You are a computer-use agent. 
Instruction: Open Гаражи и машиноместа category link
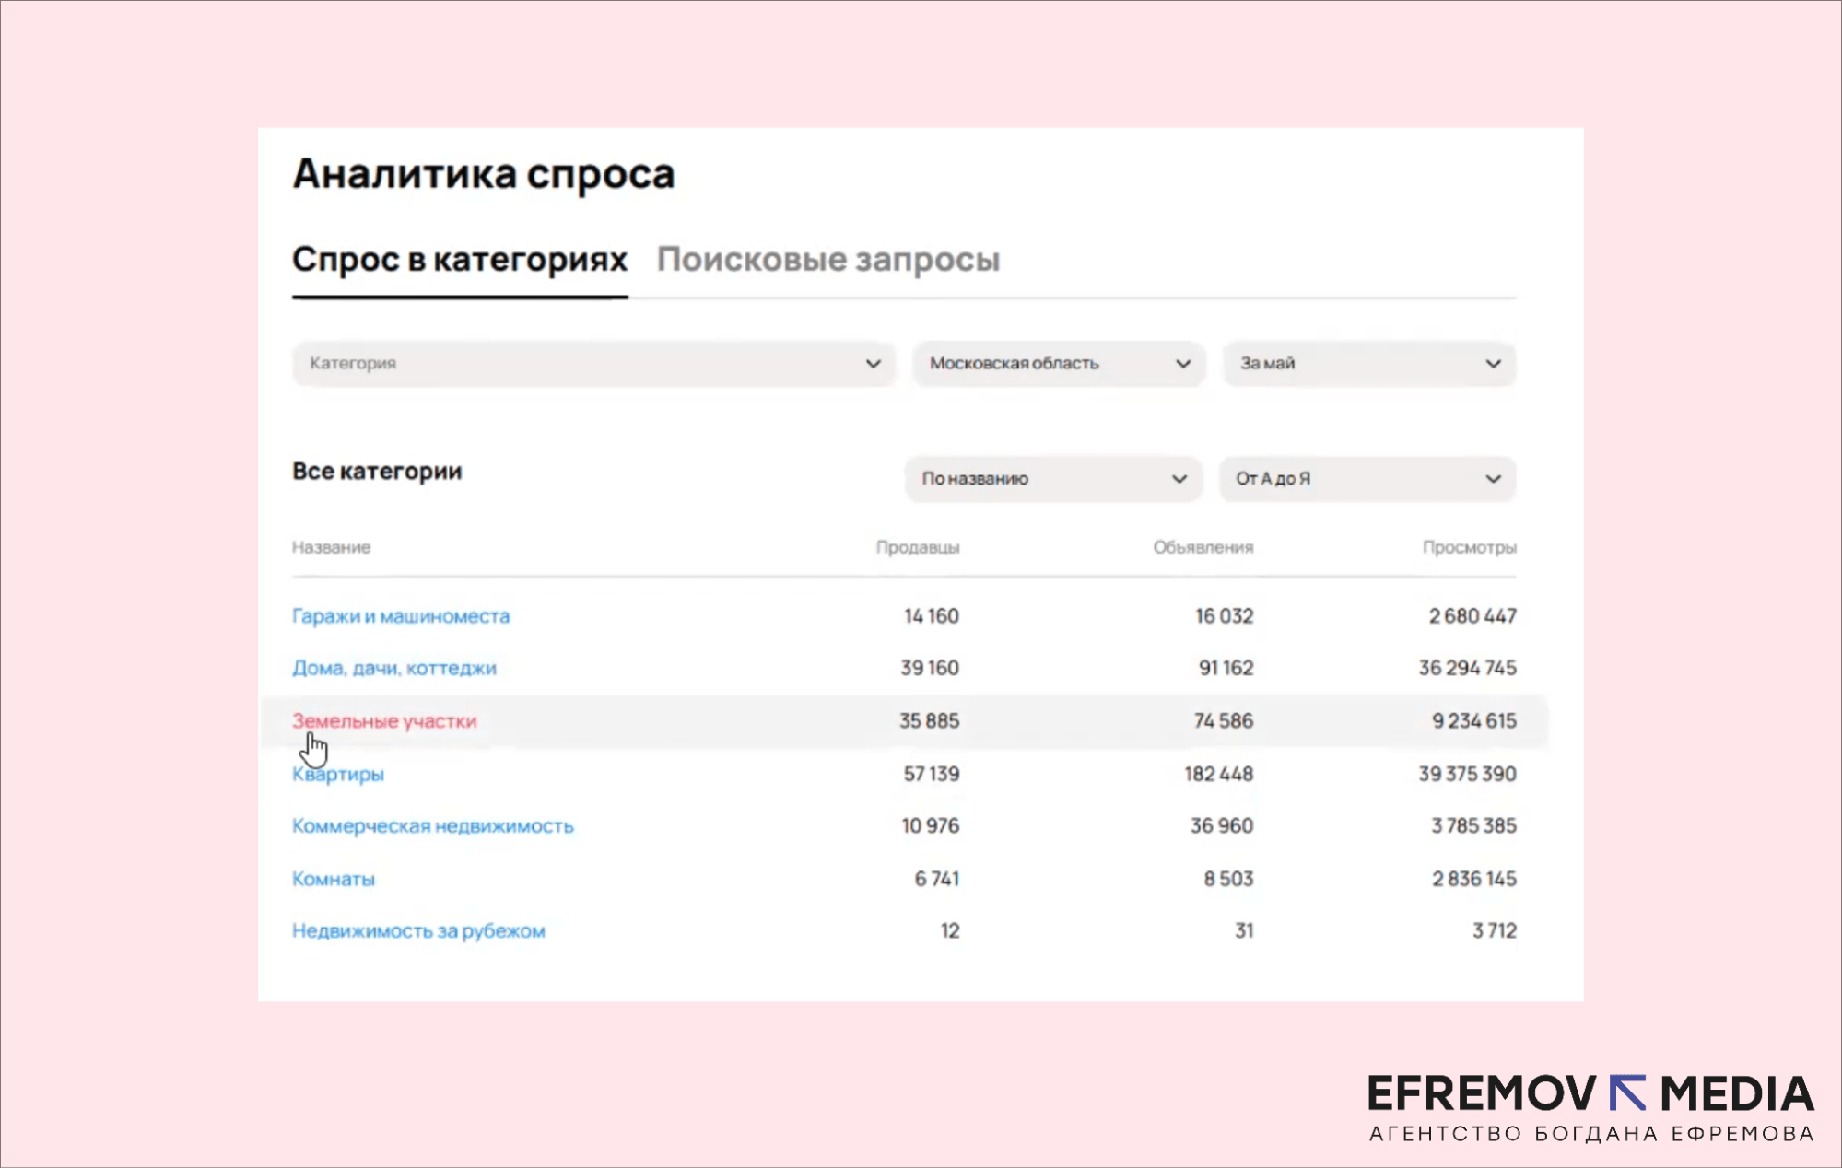(x=400, y=615)
